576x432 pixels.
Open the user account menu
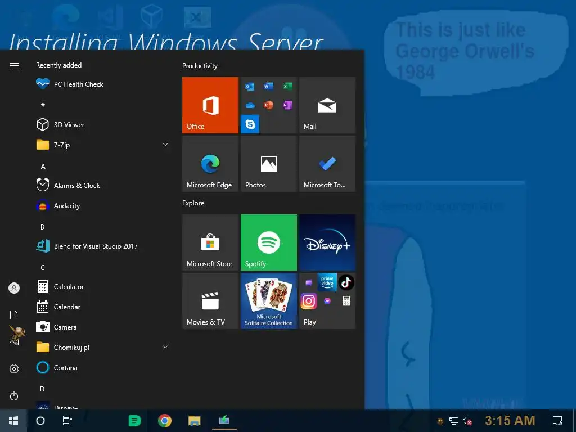(14, 288)
